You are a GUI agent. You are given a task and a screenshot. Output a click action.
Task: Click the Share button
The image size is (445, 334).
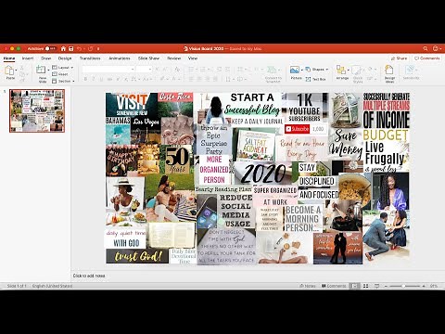point(399,58)
